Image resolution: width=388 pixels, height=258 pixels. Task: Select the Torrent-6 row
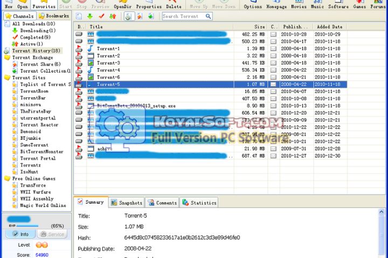pos(210,77)
